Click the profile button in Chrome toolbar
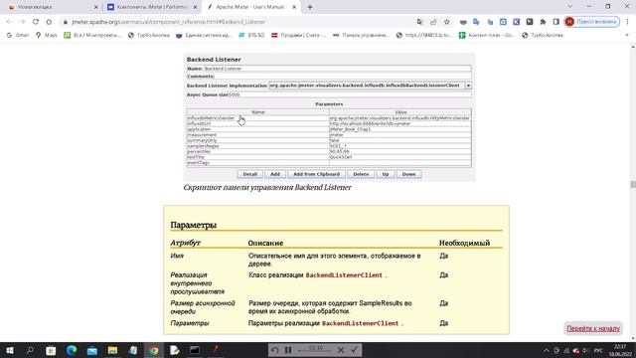This screenshot has width=636, height=358. point(592,22)
